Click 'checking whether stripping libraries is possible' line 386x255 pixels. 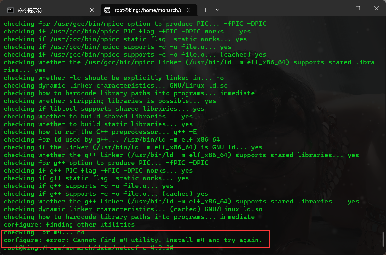click(x=110, y=101)
